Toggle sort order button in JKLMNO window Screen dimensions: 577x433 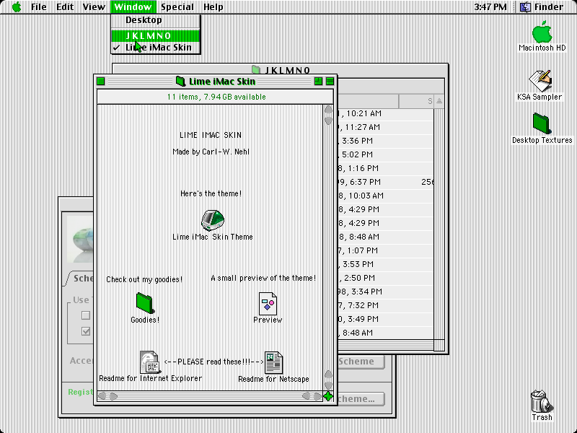439,101
